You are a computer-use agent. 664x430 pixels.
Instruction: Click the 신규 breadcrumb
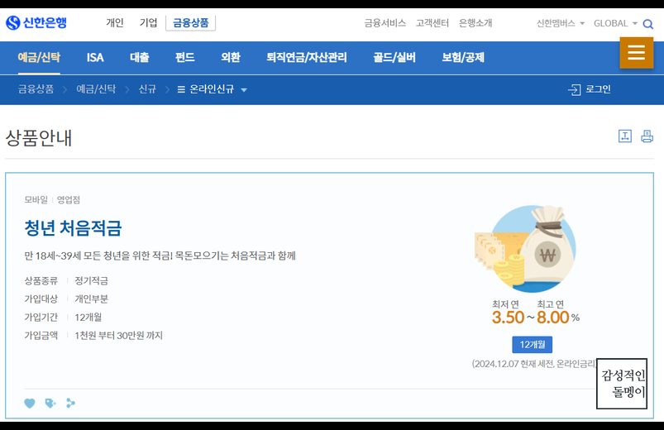coord(147,89)
